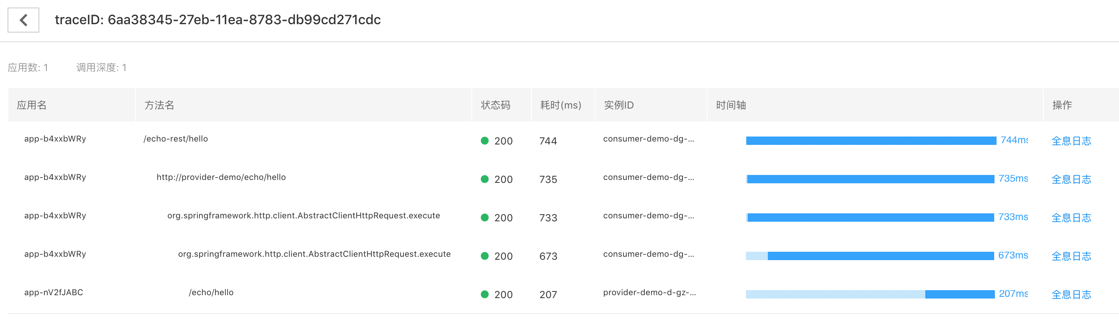Click the 207ms label on the timeline
Screen dimensions: 1119x324
click(1014, 294)
